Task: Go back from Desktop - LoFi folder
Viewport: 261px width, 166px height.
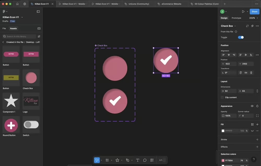Action: tap(3, 42)
